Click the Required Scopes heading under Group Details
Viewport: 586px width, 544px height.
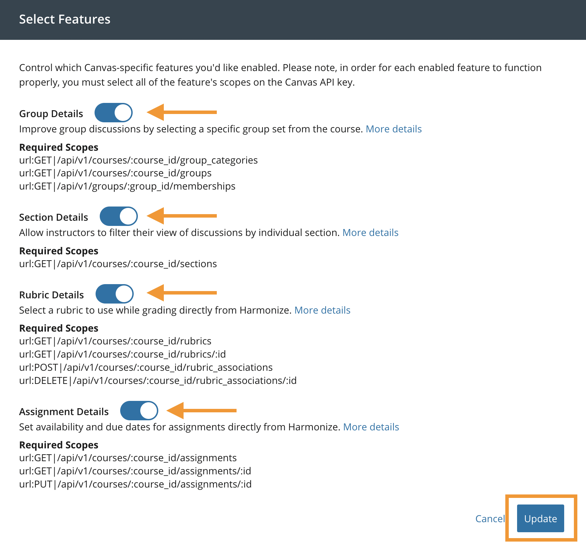click(59, 147)
